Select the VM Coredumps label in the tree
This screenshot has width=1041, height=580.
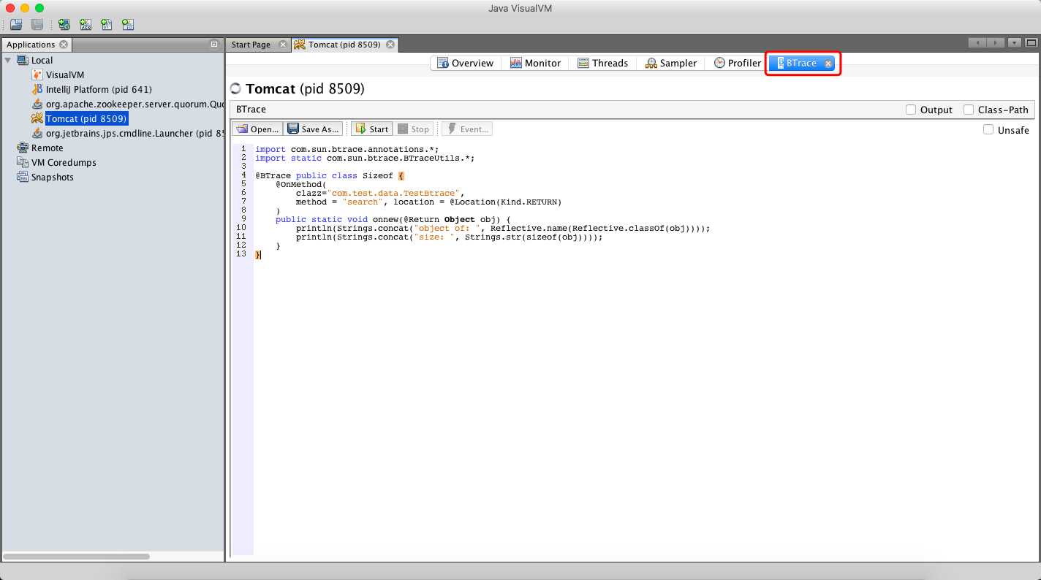coord(64,162)
